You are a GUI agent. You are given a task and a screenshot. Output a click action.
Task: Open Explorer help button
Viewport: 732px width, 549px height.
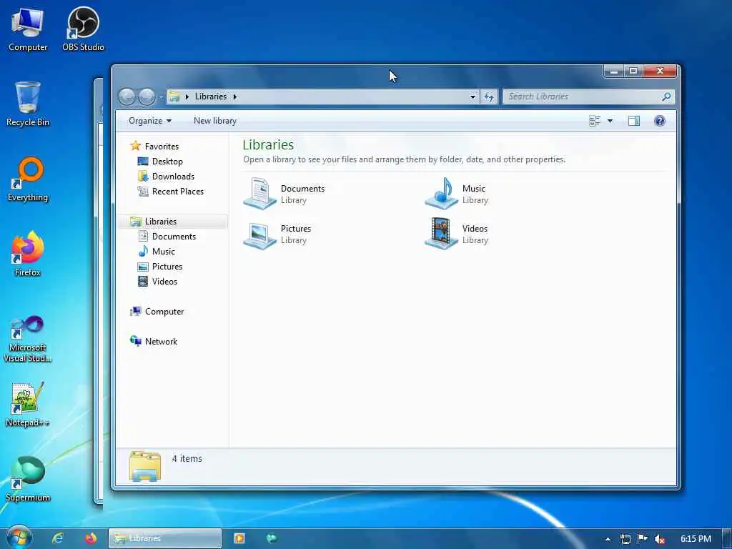pyautogui.click(x=660, y=121)
